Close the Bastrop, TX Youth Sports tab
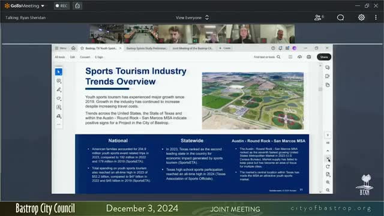 (x=120, y=48)
